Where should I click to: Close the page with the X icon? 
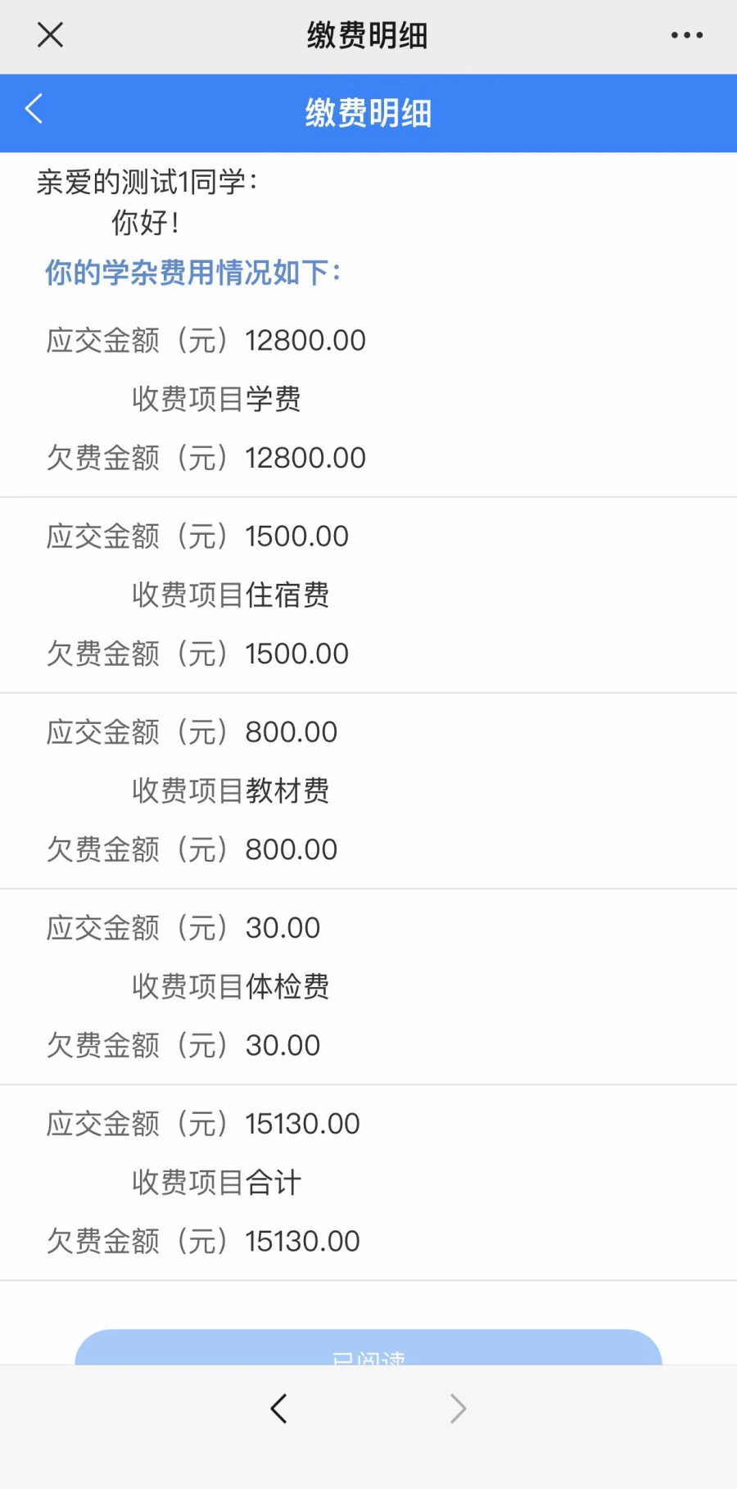coord(50,35)
